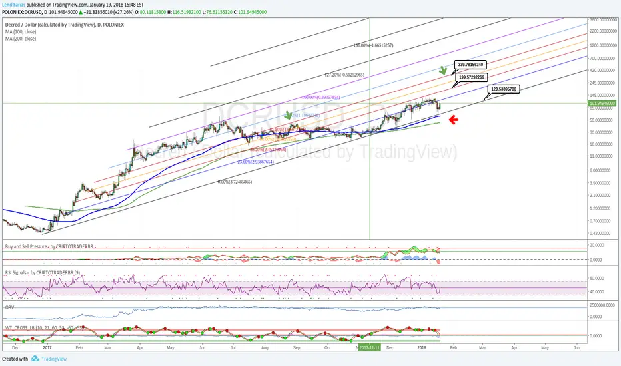Screen dimensions: 621x366
Task: Click the 6.00000000 price axis label
Action: tap(601, 170)
